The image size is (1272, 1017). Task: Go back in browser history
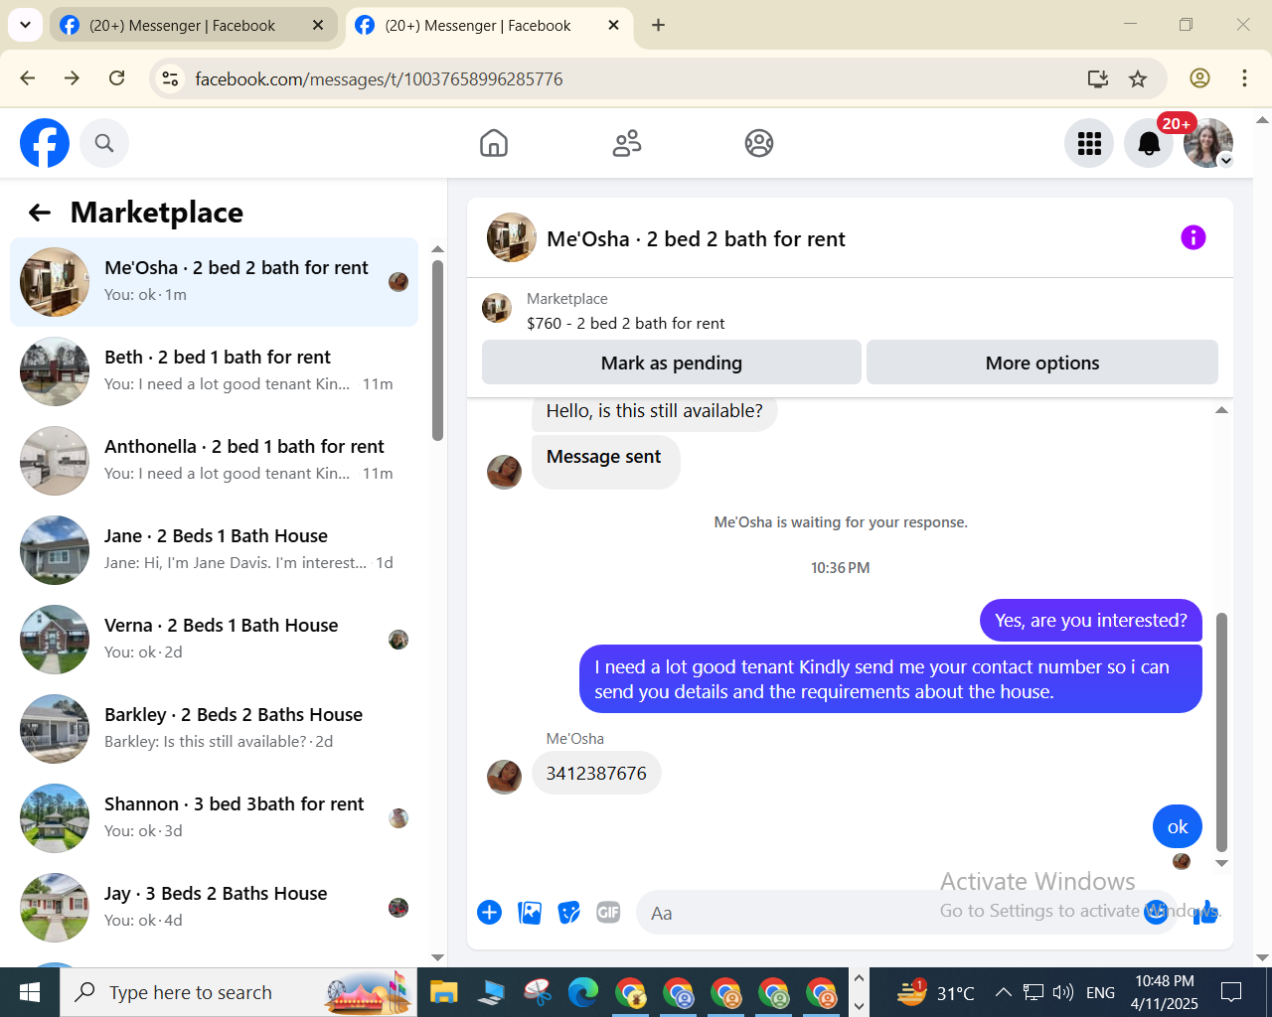coord(28,78)
